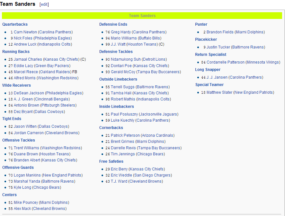Select the Jamaal Charles link

tap(28, 59)
